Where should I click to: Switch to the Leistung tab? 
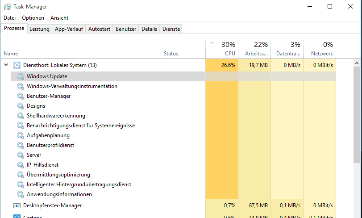[x=39, y=29]
